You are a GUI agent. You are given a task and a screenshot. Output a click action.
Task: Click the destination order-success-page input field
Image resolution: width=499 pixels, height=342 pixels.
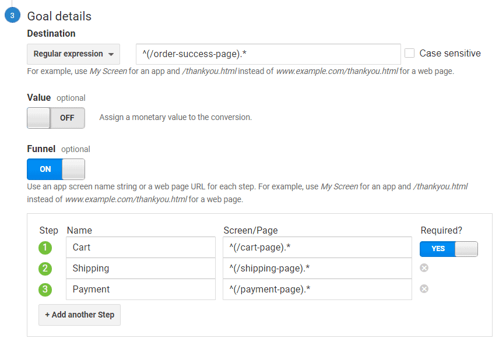pos(268,54)
